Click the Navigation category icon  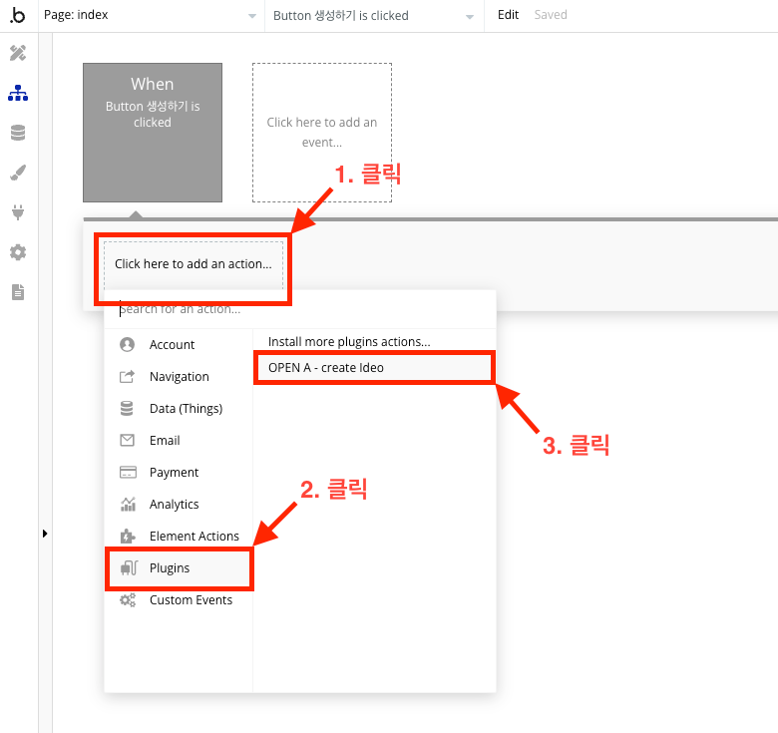pyautogui.click(x=127, y=376)
